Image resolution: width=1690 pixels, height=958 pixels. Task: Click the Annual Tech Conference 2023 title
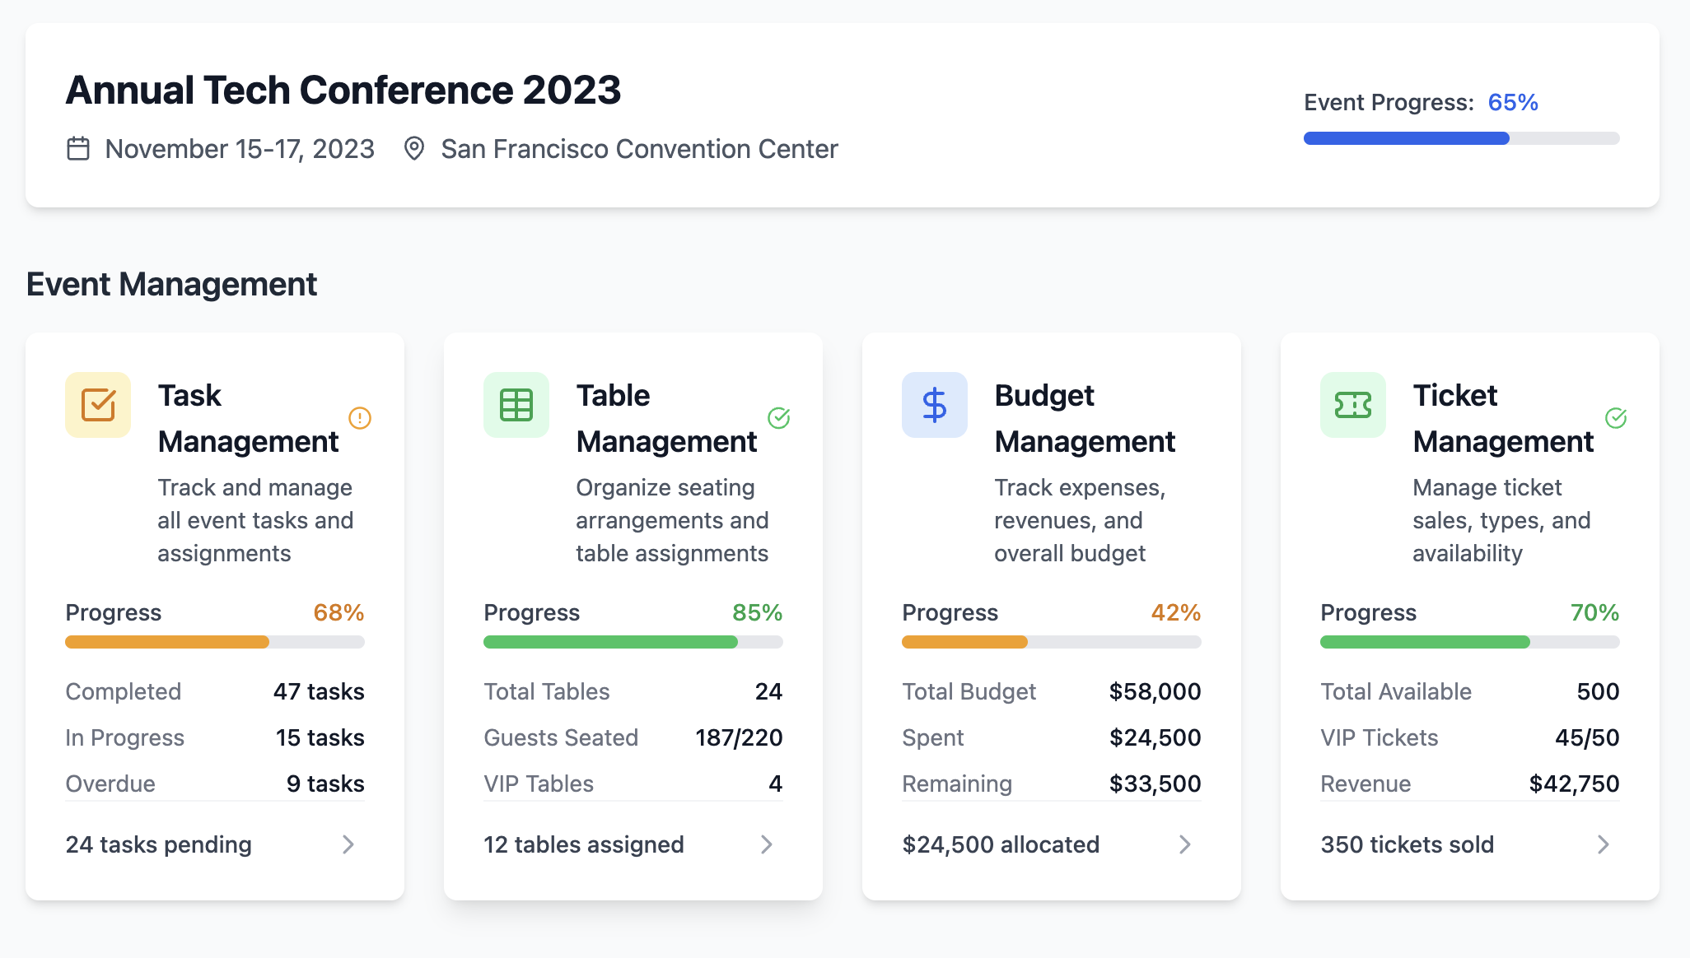point(343,90)
